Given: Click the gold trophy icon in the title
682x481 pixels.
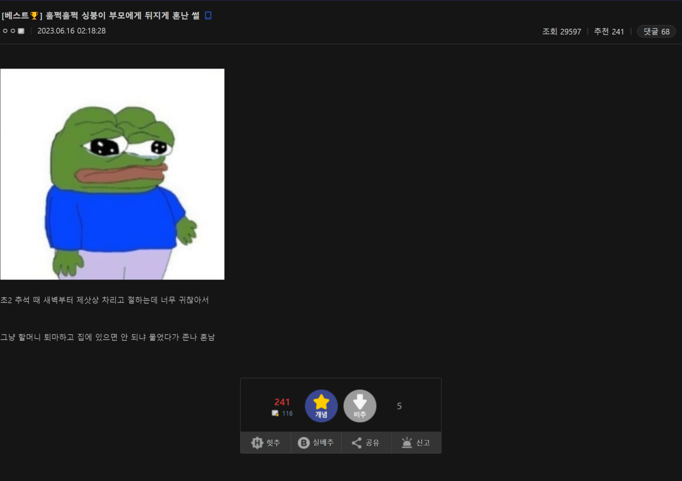Looking at the screenshot, I should pos(34,16).
